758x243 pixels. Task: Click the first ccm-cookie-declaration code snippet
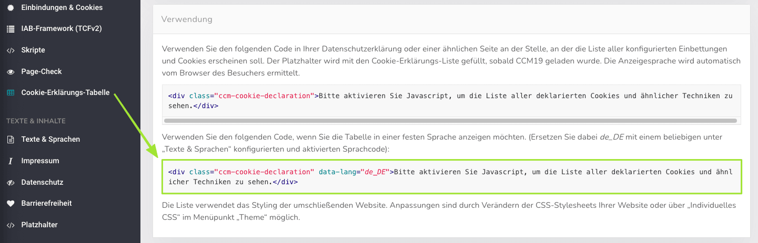pos(450,101)
